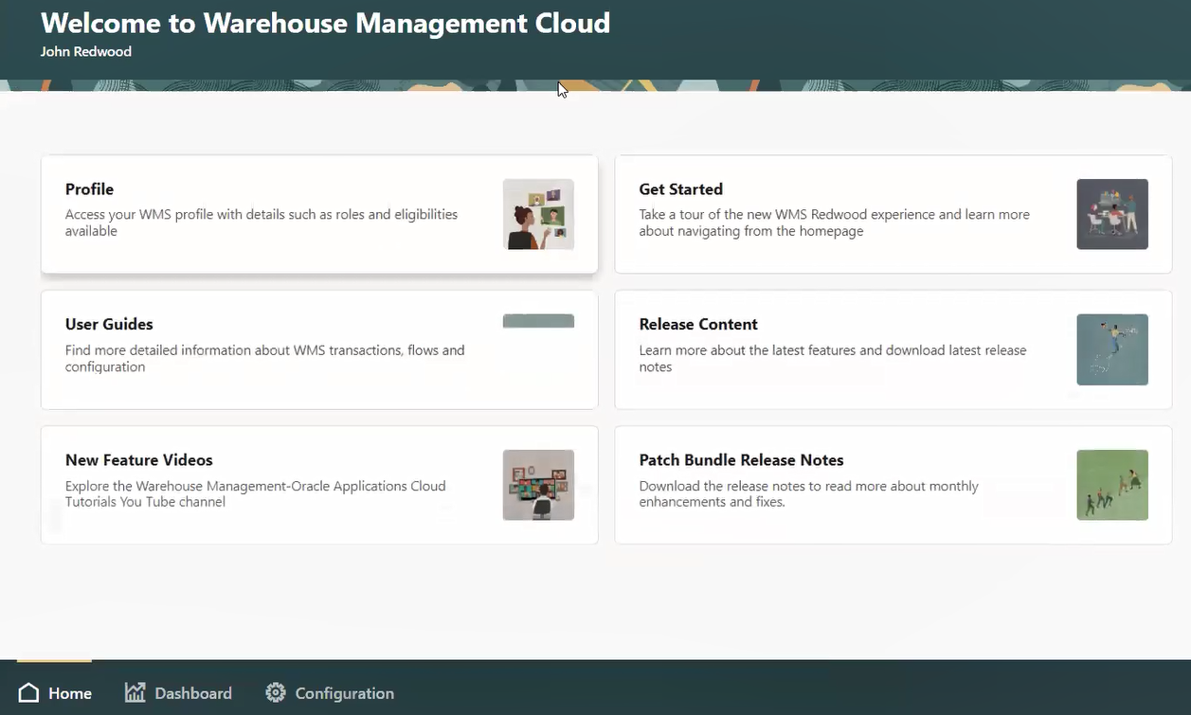The height and width of the screenshot is (715, 1191).
Task: Click description 'Find more detailed information about WMS'
Action: click(265, 358)
